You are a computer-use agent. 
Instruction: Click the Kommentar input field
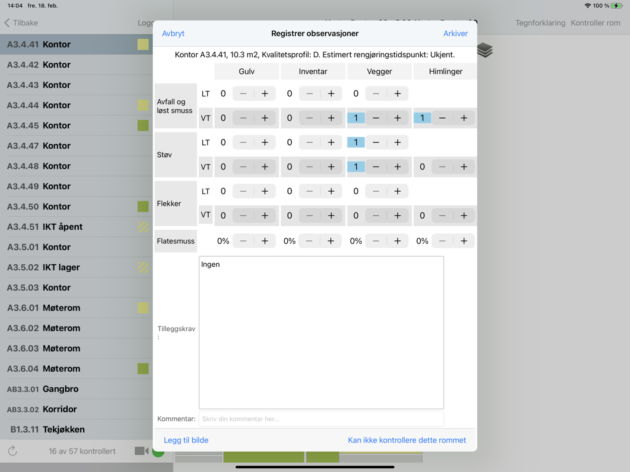click(x=321, y=419)
